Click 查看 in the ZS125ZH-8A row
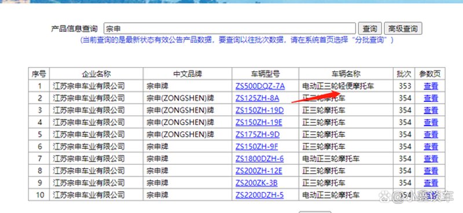 tap(431, 98)
